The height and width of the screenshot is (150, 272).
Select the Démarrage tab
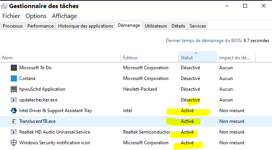tap(129, 25)
